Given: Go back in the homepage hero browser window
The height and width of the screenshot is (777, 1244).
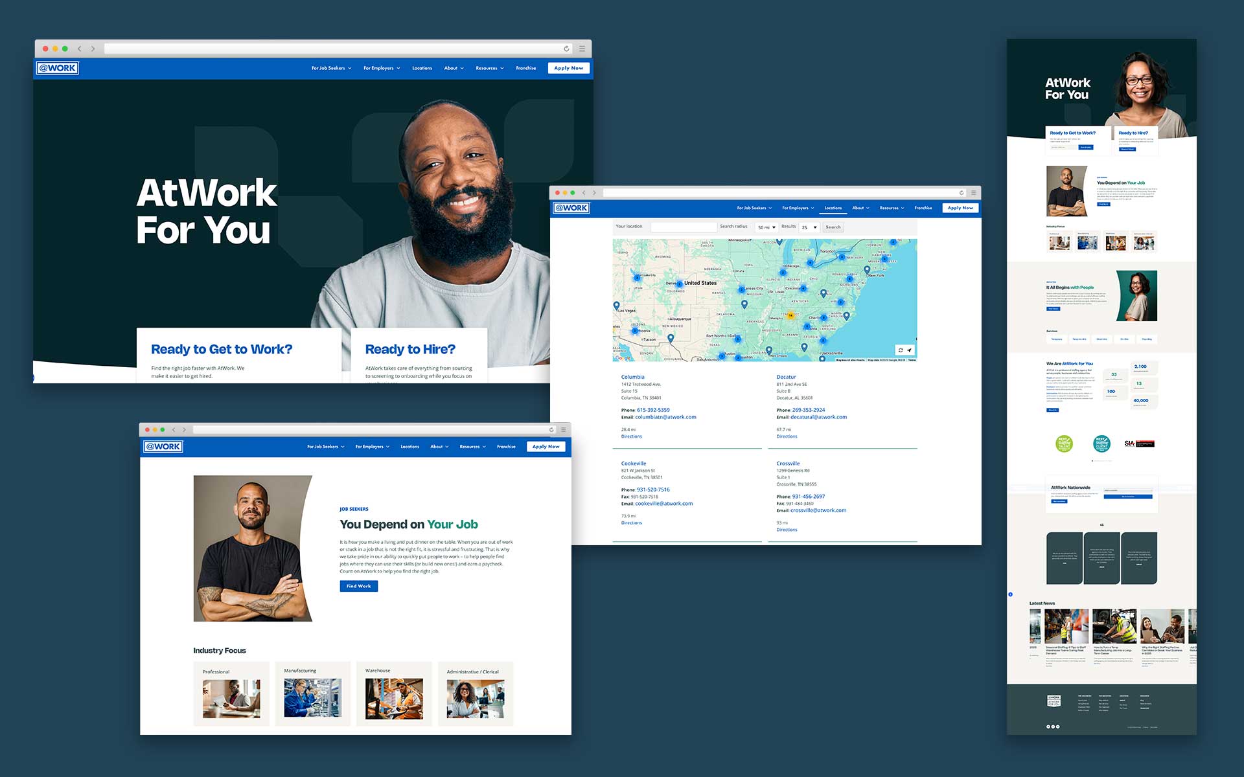Looking at the screenshot, I should click(x=80, y=49).
